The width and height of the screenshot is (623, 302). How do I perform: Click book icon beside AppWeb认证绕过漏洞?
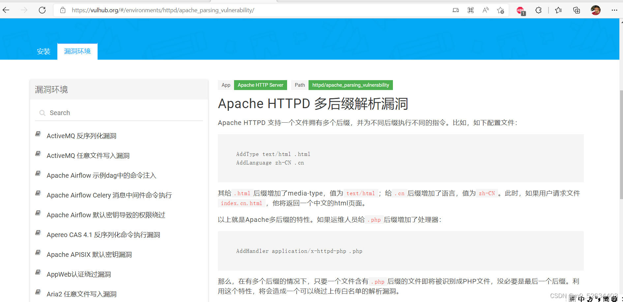[x=38, y=272]
